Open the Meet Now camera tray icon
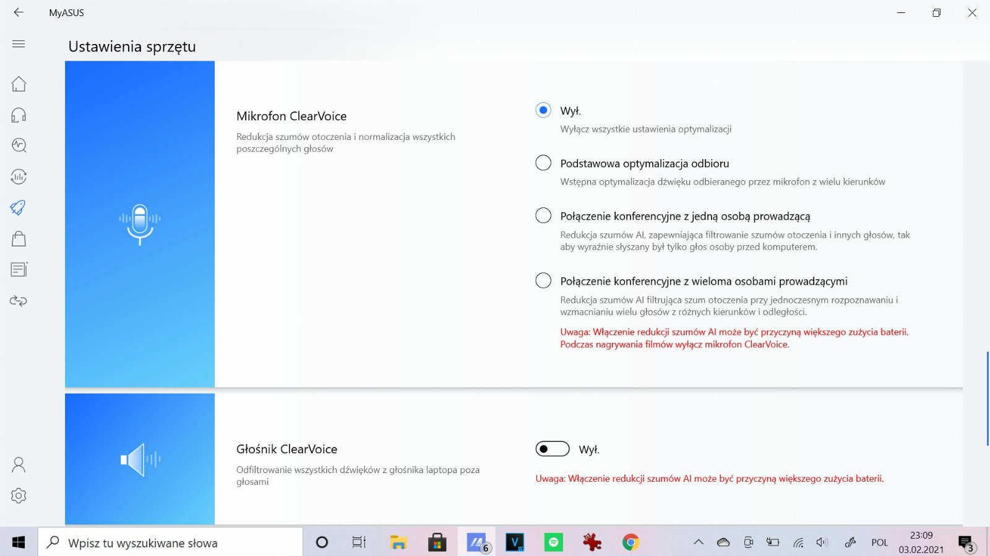Screen dimensions: 990x556 (x=748, y=542)
